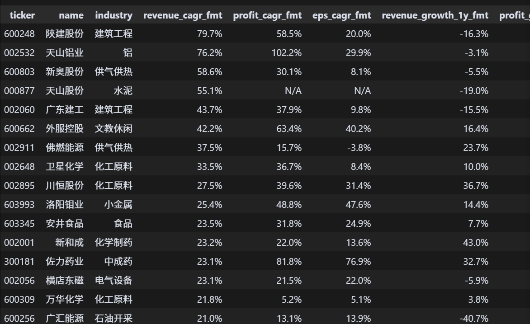Click ticker 000877
Image resolution: width=530 pixels, height=324 pixels.
click(x=19, y=90)
